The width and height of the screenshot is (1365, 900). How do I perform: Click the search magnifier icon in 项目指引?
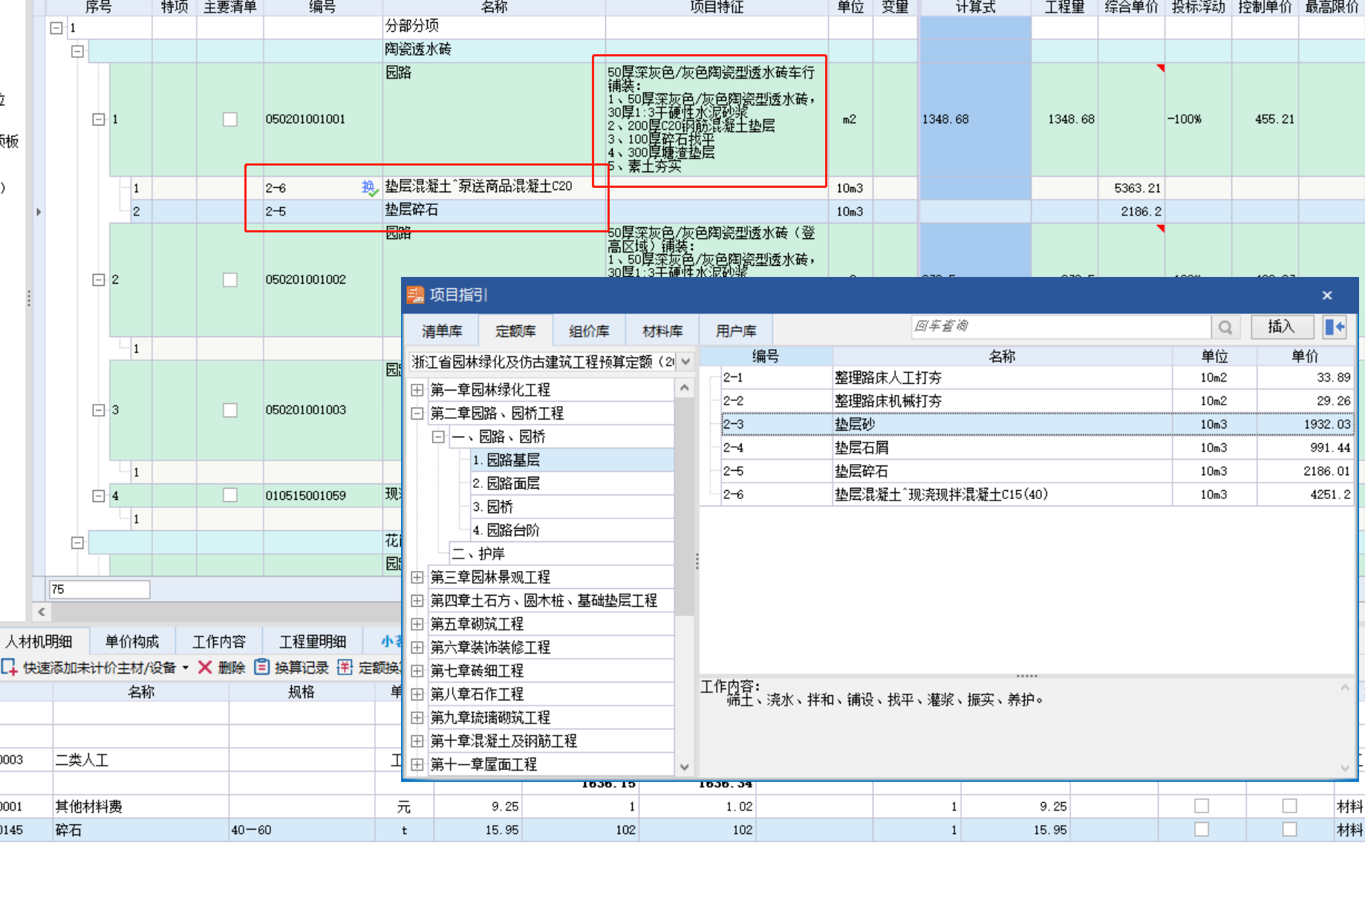1225,327
